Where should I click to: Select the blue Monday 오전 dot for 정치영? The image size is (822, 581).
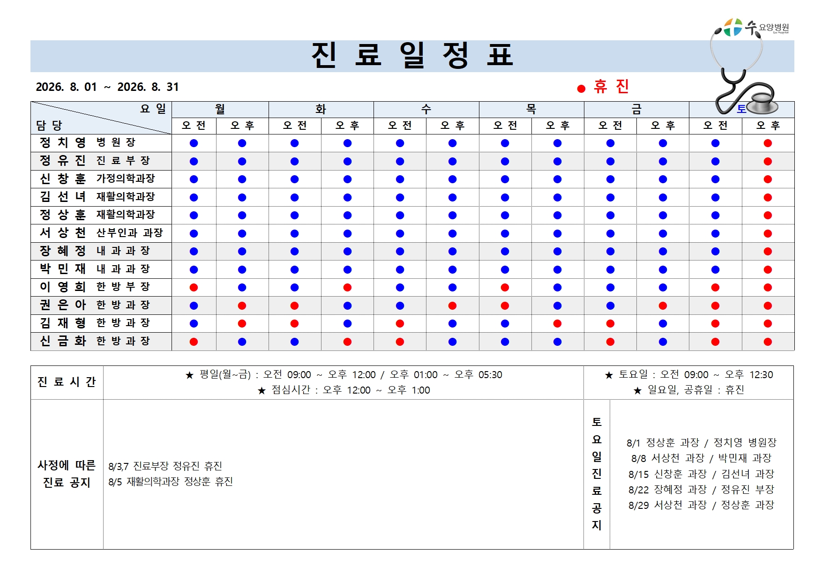pos(194,143)
